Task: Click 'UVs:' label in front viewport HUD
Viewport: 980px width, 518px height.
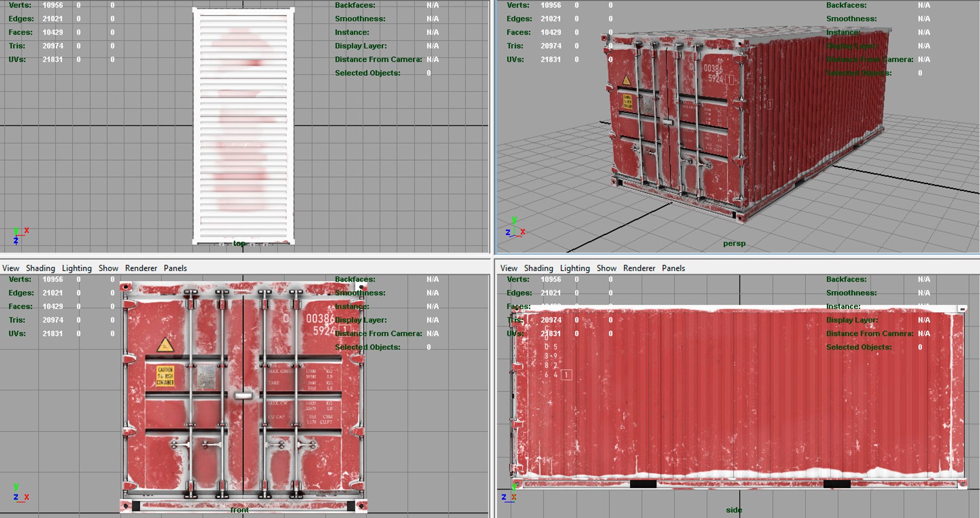Action: click(x=17, y=333)
